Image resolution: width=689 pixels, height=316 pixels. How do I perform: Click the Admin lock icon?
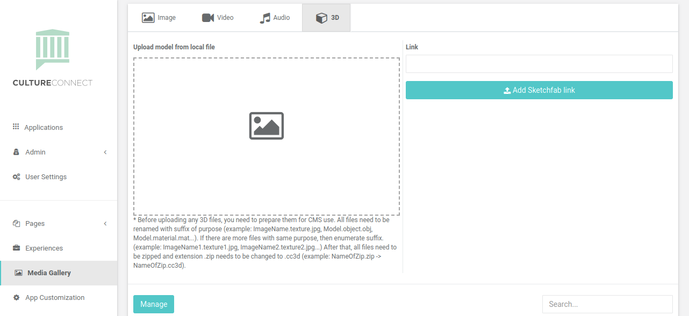[16, 152]
